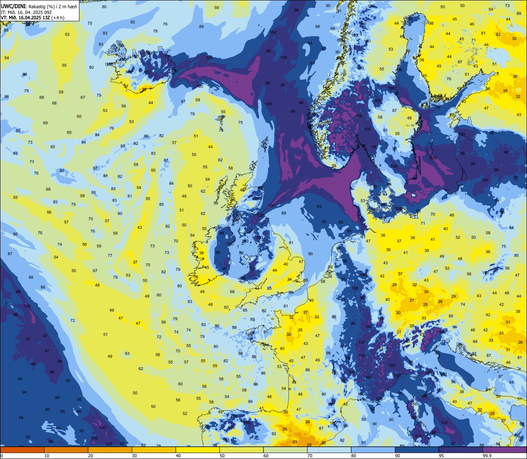Pick the bright yellow 40–50 legend swatch
The height and width of the screenshot is (459, 527).
point(198,450)
